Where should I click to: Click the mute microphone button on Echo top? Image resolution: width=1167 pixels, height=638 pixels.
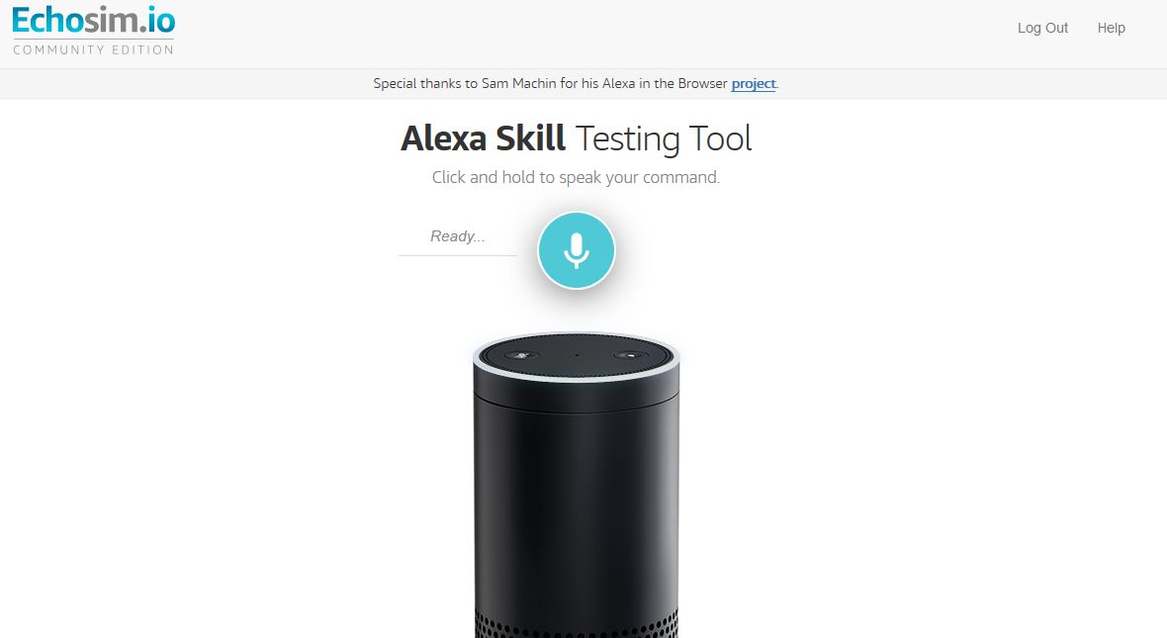click(522, 356)
